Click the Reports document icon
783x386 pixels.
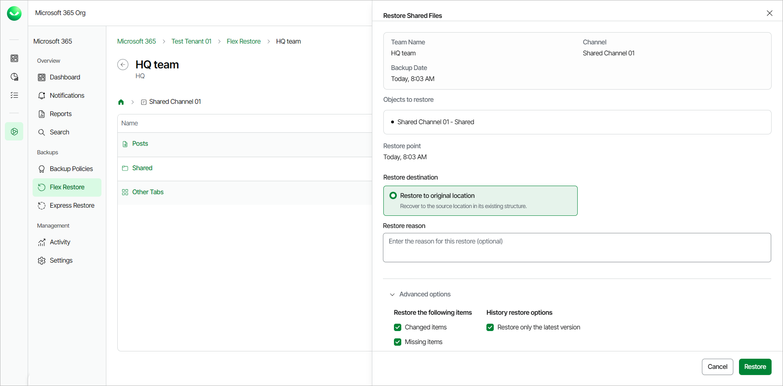42,114
